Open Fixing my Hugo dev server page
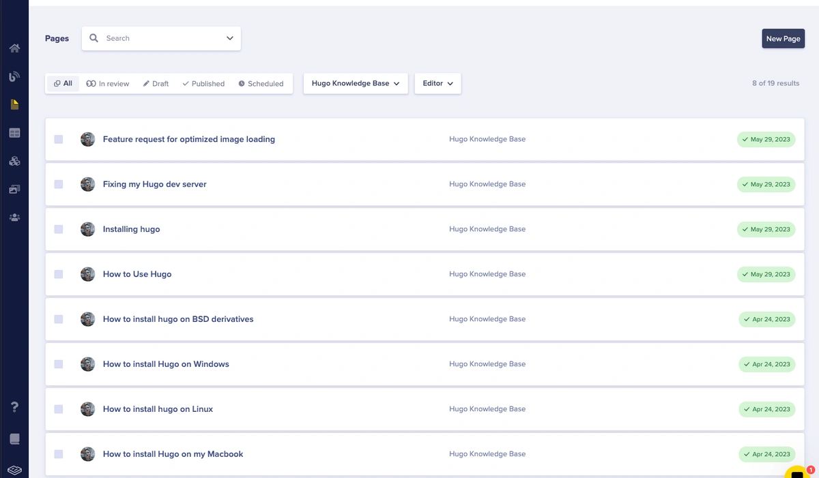819x478 pixels. [155, 184]
